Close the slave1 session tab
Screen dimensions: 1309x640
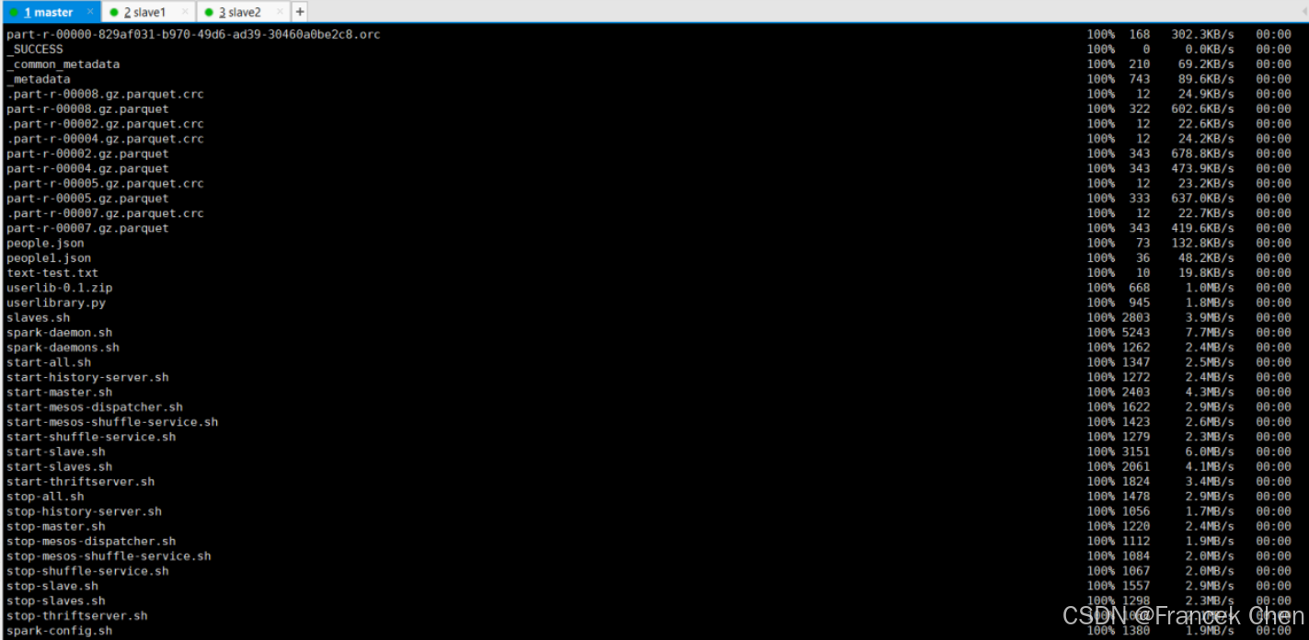point(184,12)
